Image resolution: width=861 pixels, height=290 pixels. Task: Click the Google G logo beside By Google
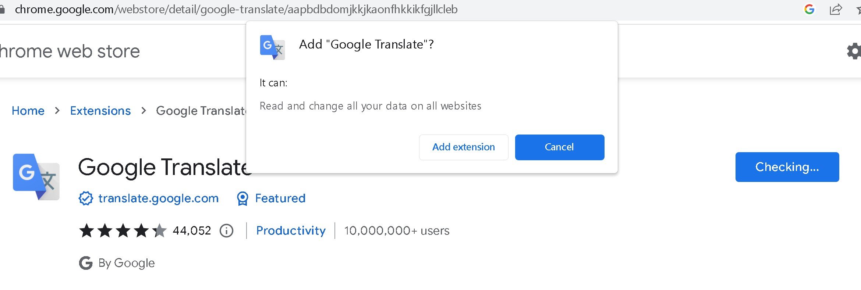point(86,263)
